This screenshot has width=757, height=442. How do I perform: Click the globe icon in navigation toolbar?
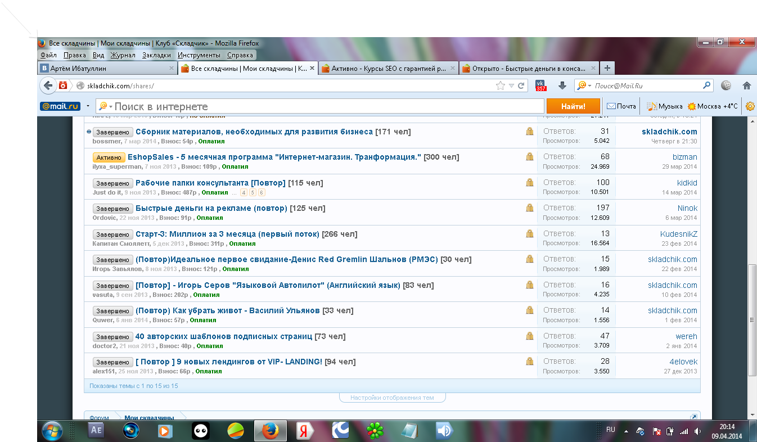(x=726, y=85)
